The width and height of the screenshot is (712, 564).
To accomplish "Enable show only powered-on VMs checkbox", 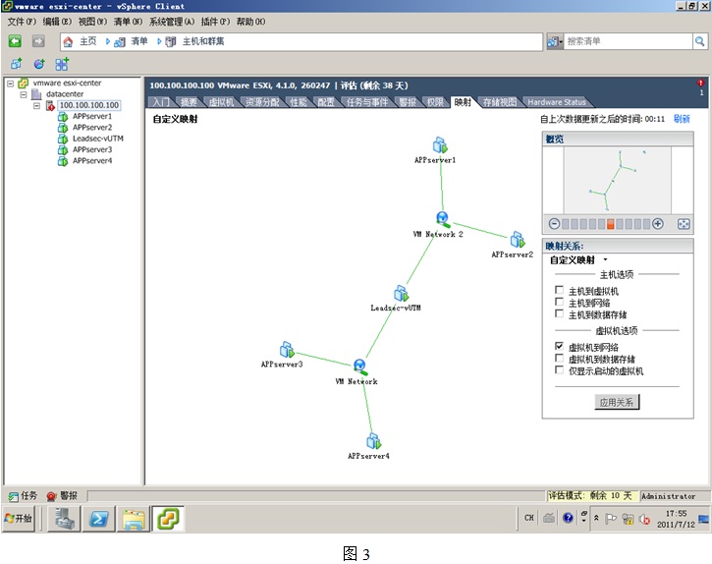I will point(560,369).
